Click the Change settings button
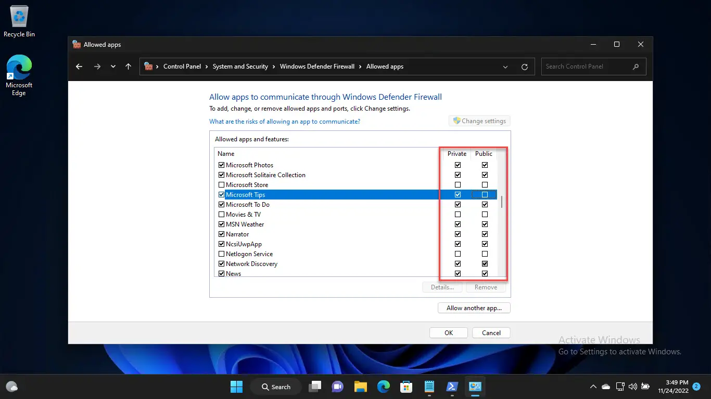This screenshot has width=711, height=399. (479, 121)
